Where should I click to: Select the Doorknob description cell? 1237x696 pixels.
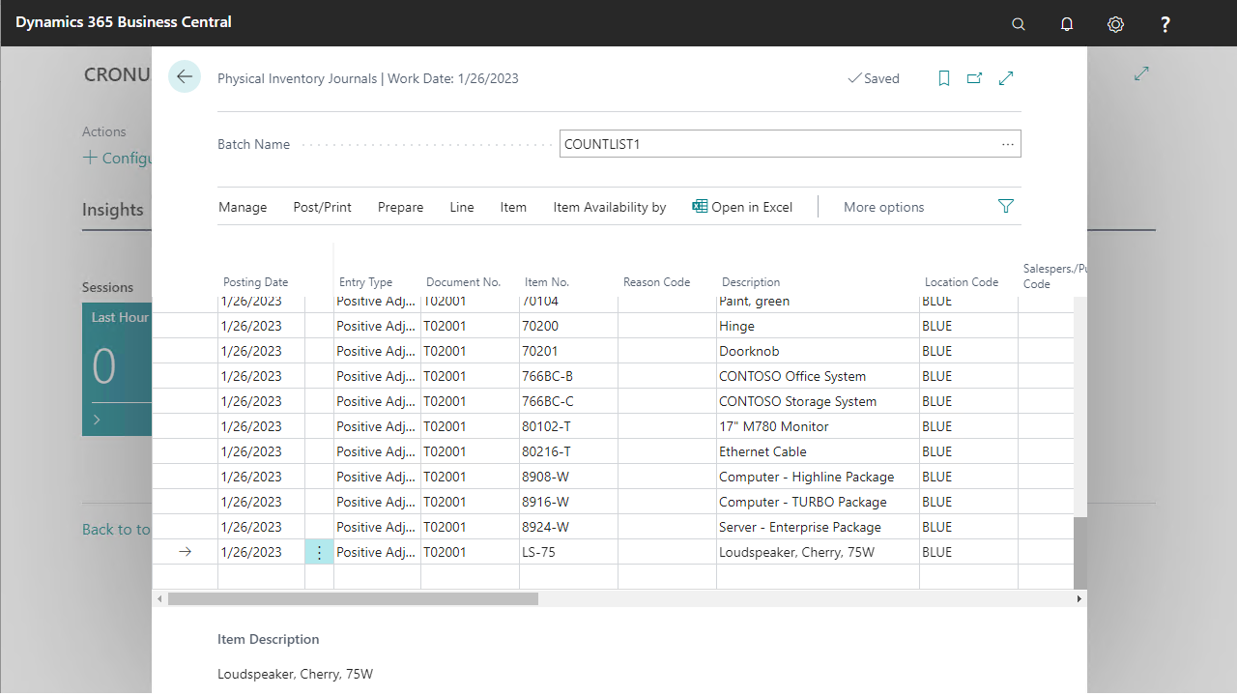[818, 351]
